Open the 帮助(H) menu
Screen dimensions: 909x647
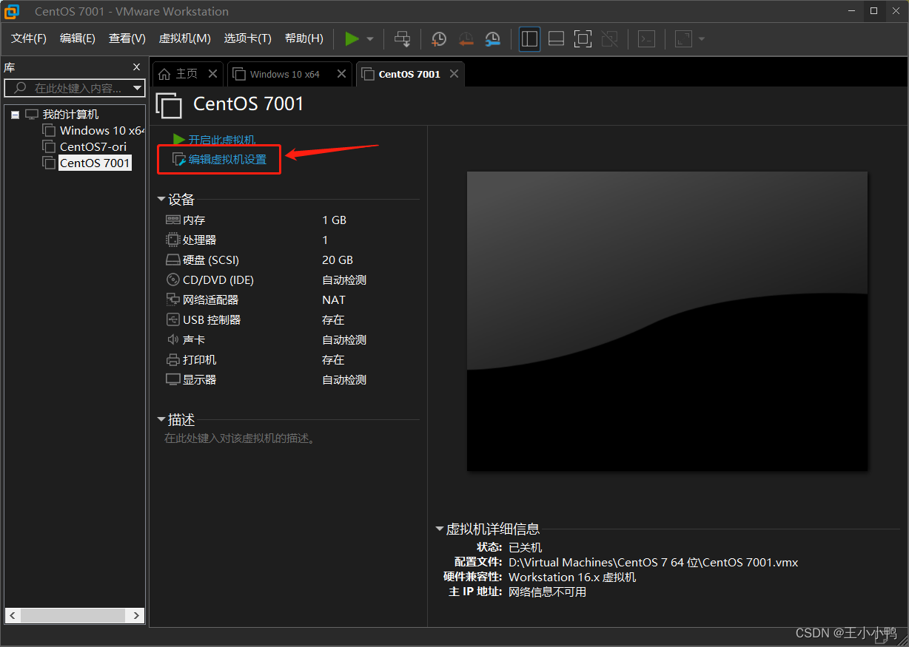304,38
